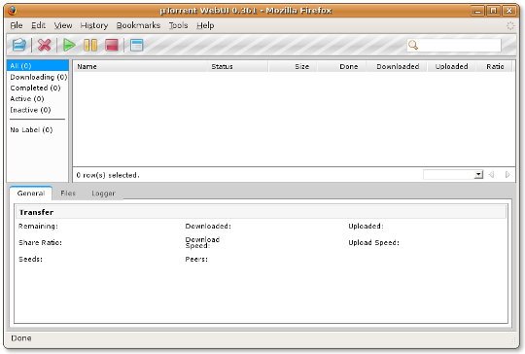The image size is (525, 354).
Task: Click the red X remove torrent icon
Action: (44, 45)
